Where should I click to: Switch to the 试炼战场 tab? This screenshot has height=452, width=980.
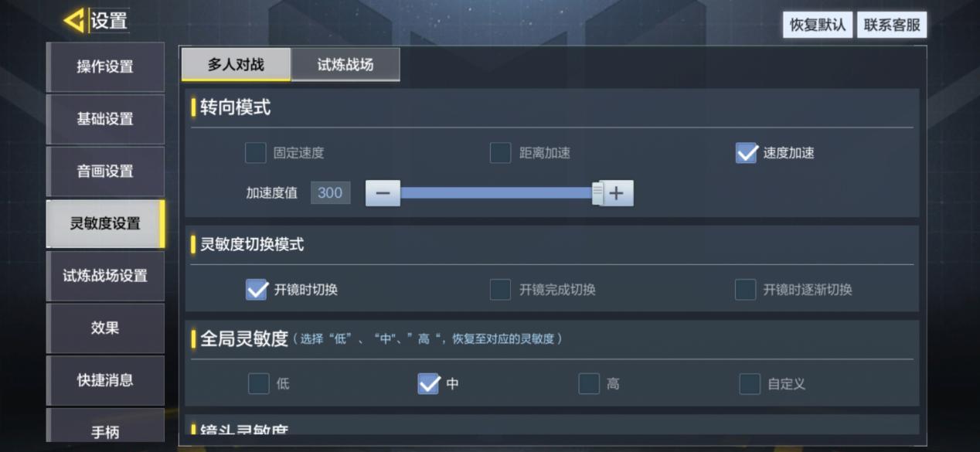coord(345,65)
